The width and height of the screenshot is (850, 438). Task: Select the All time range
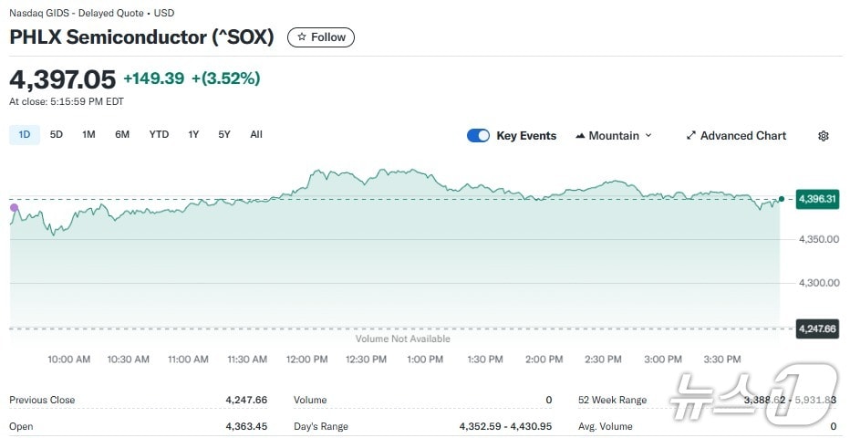pyautogui.click(x=256, y=135)
